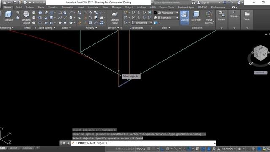The height and width of the screenshot is (152, 270).
Task: Click the Customize wrench icon on command line
Action: tap(68, 143)
